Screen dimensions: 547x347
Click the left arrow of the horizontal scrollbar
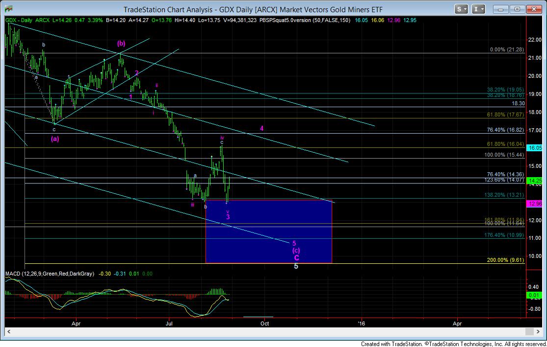tap(9, 332)
